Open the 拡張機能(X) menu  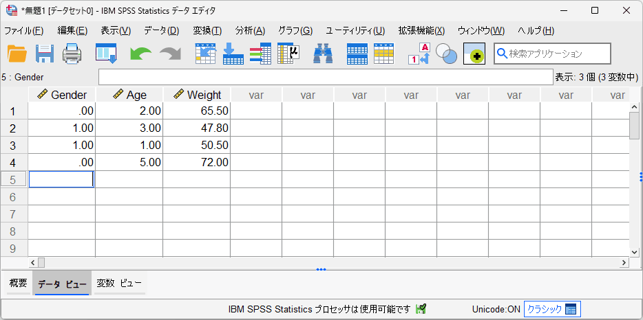[421, 31]
